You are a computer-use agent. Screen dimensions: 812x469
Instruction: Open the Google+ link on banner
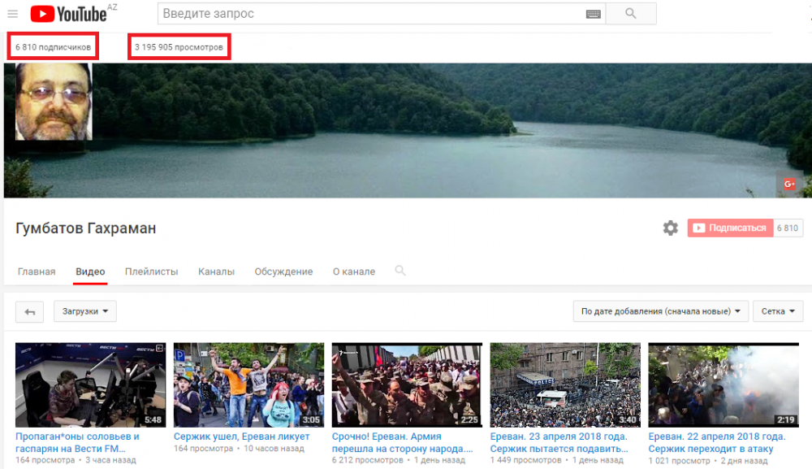click(788, 185)
